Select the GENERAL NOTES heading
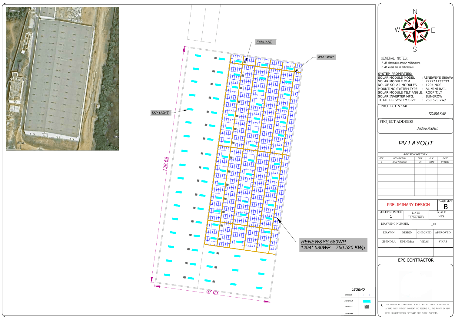This screenshot has height=320, width=455. (x=394, y=58)
